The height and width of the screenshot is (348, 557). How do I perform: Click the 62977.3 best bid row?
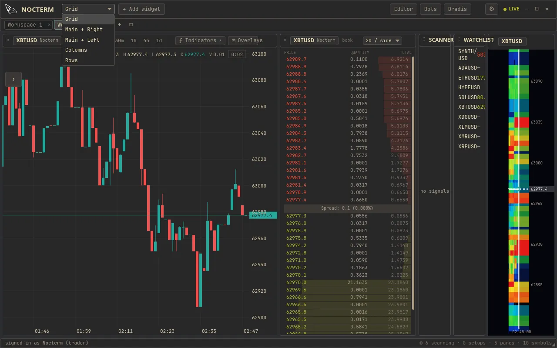pos(347,216)
